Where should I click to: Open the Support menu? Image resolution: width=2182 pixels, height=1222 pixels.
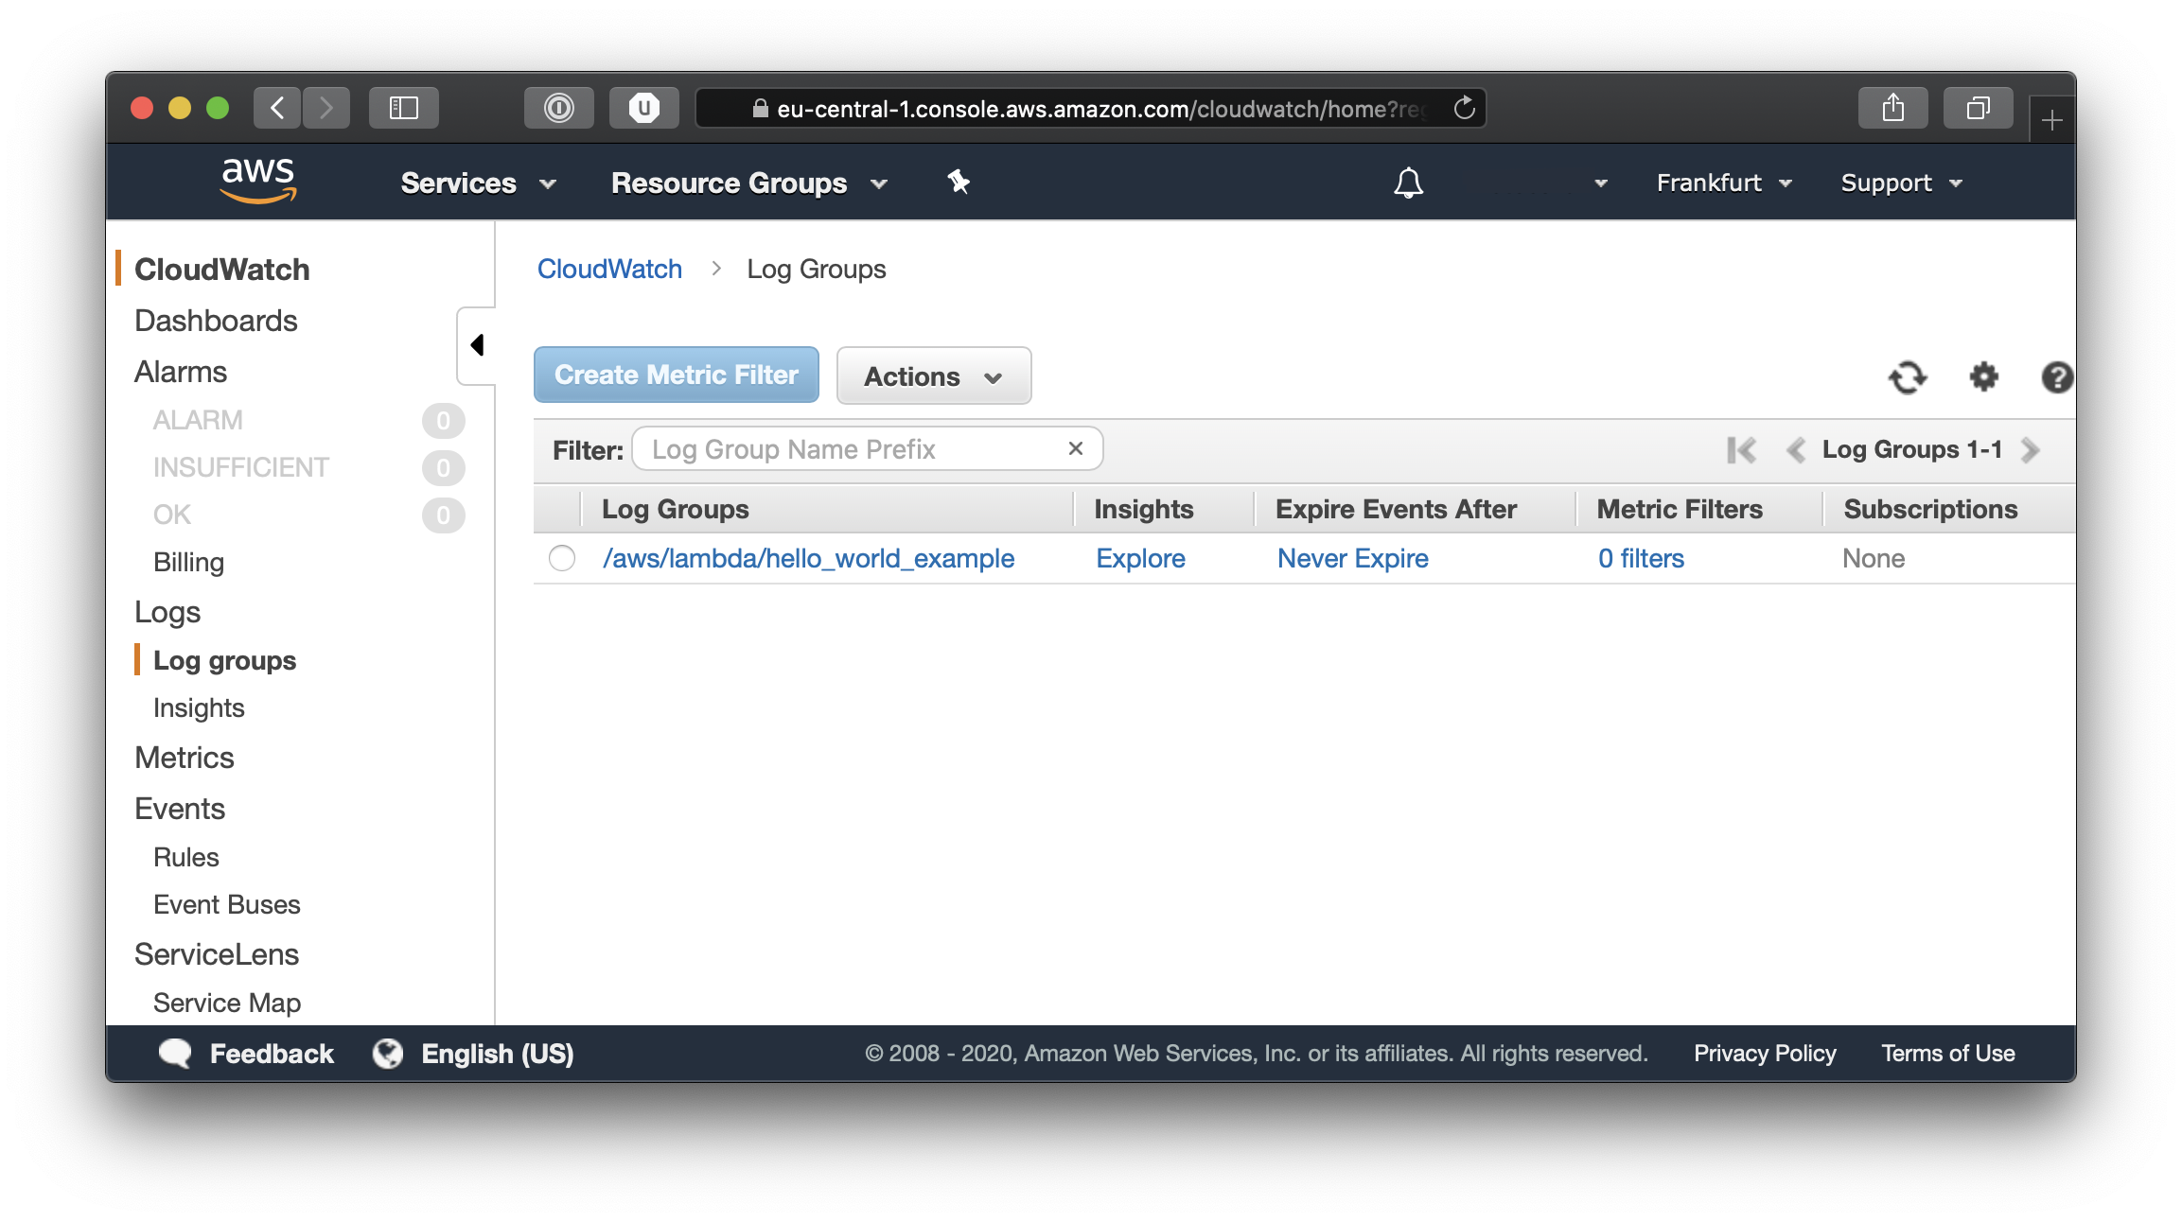(1901, 183)
